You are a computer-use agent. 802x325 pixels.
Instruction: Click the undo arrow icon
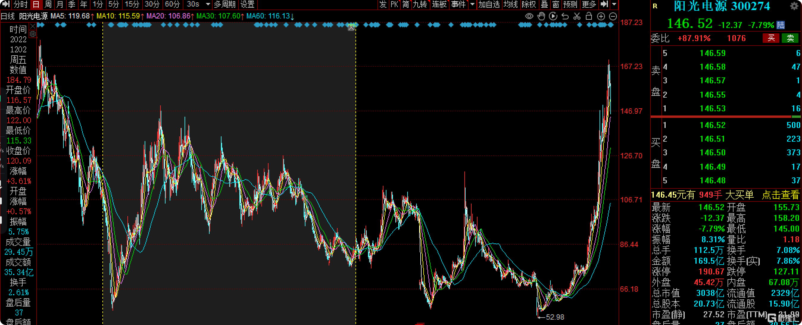[565, 16]
